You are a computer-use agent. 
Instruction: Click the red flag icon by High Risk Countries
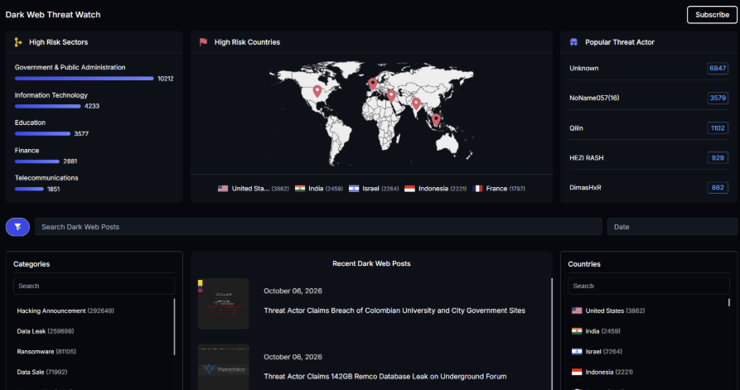click(203, 42)
